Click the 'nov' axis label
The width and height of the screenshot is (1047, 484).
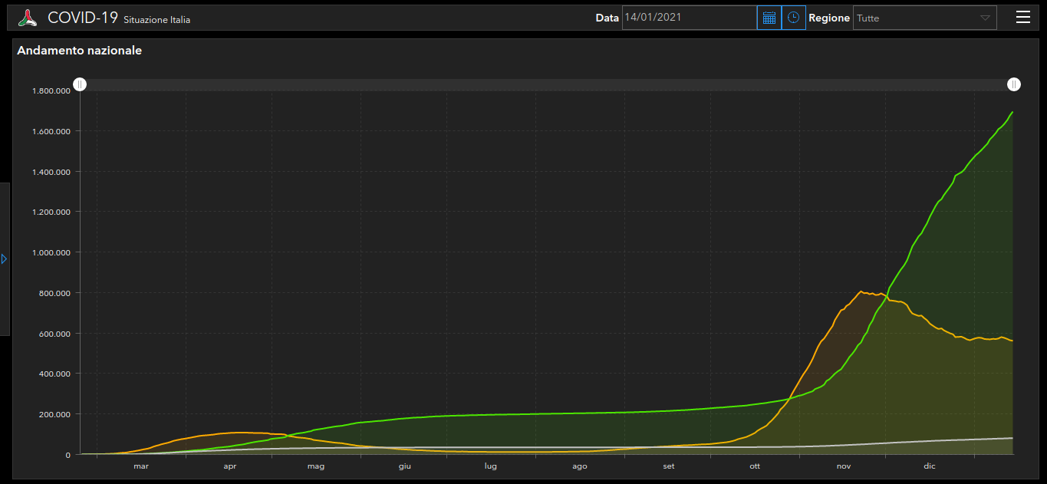tap(844, 466)
